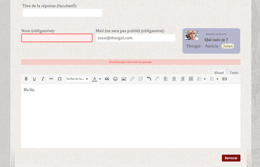The width and height of the screenshot is (260, 167).
Task: Click the Nom (obligatoire) input field
Action: point(57,38)
